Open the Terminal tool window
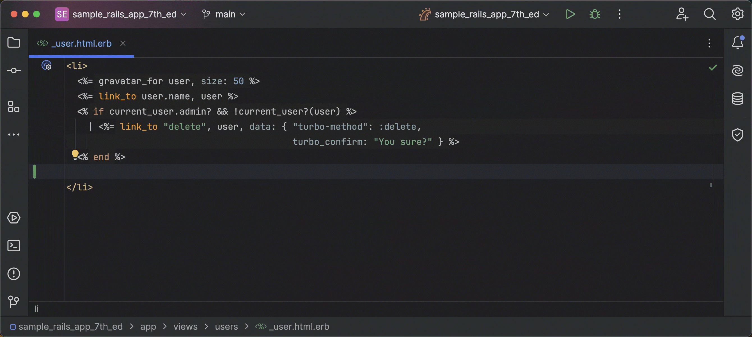The width and height of the screenshot is (752, 337). pyautogui.click(x=13, y=246)
